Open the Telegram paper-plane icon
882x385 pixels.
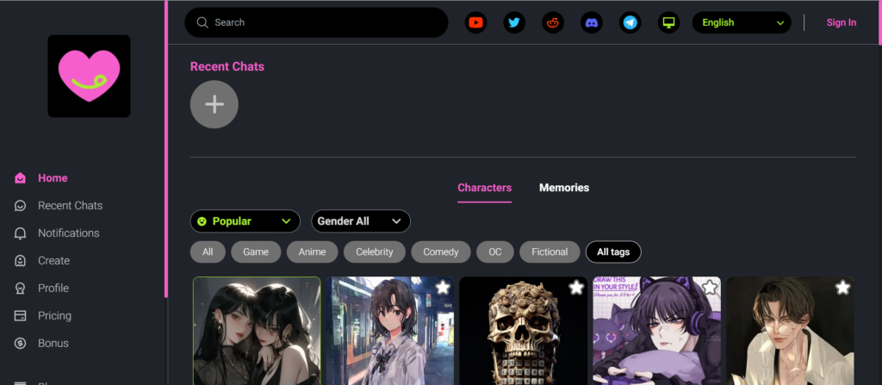630,22
